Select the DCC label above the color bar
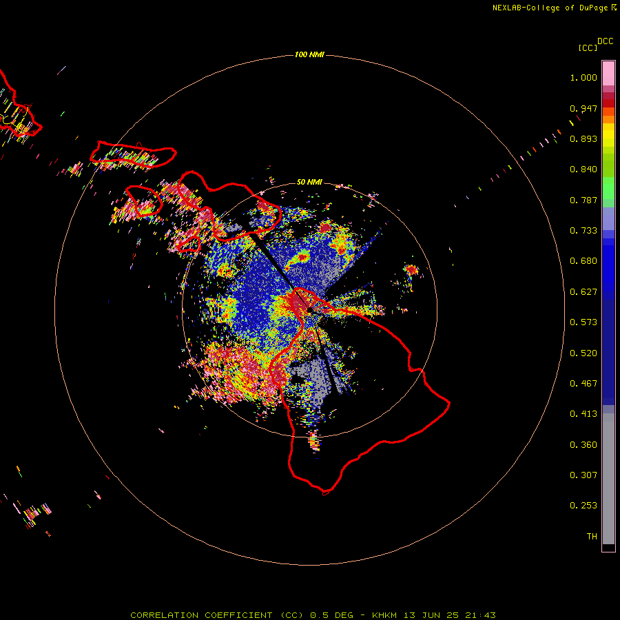Image resolution: width=620 pixels, height=620 pixels. (606, 41)
